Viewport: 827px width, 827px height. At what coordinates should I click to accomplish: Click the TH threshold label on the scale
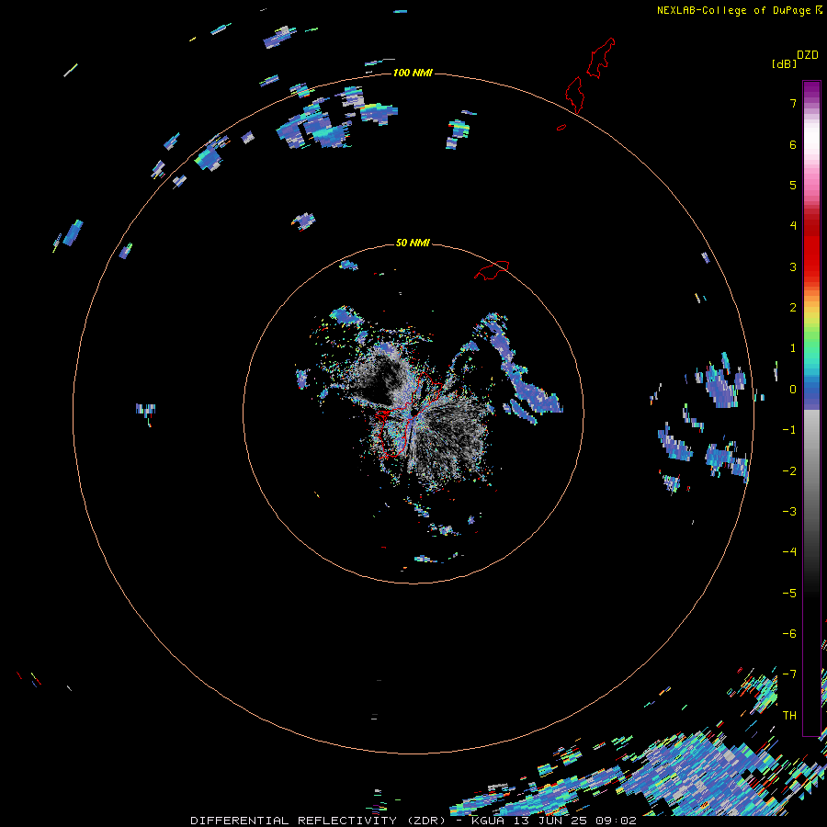789,716
